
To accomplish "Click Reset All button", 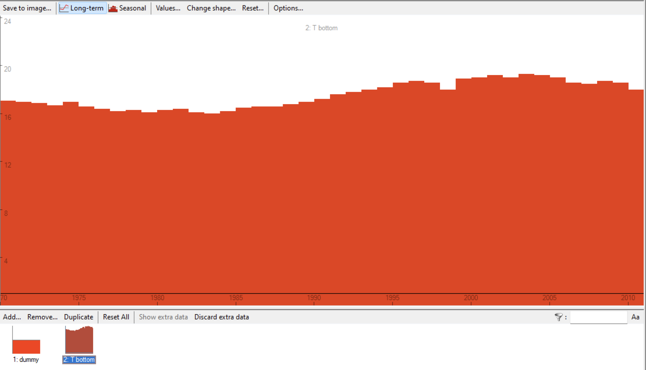I will (x=116, y=317).
